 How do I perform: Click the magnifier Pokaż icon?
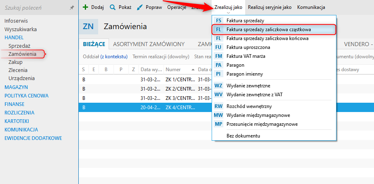113,7
